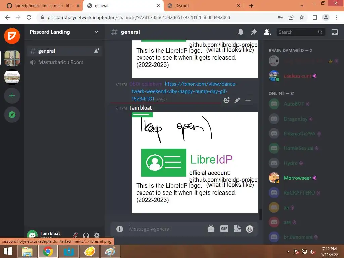
Task: Toggle the member list icon
Action: coord(267,32)
